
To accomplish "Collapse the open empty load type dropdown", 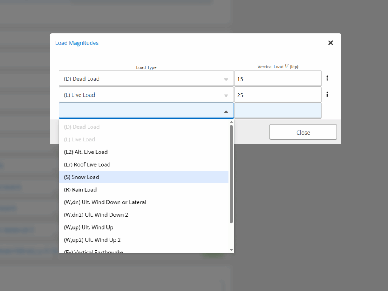I will [226, 111].
